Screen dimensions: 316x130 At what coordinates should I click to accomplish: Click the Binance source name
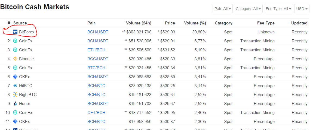pyautogui.click(x=26, y=59)
